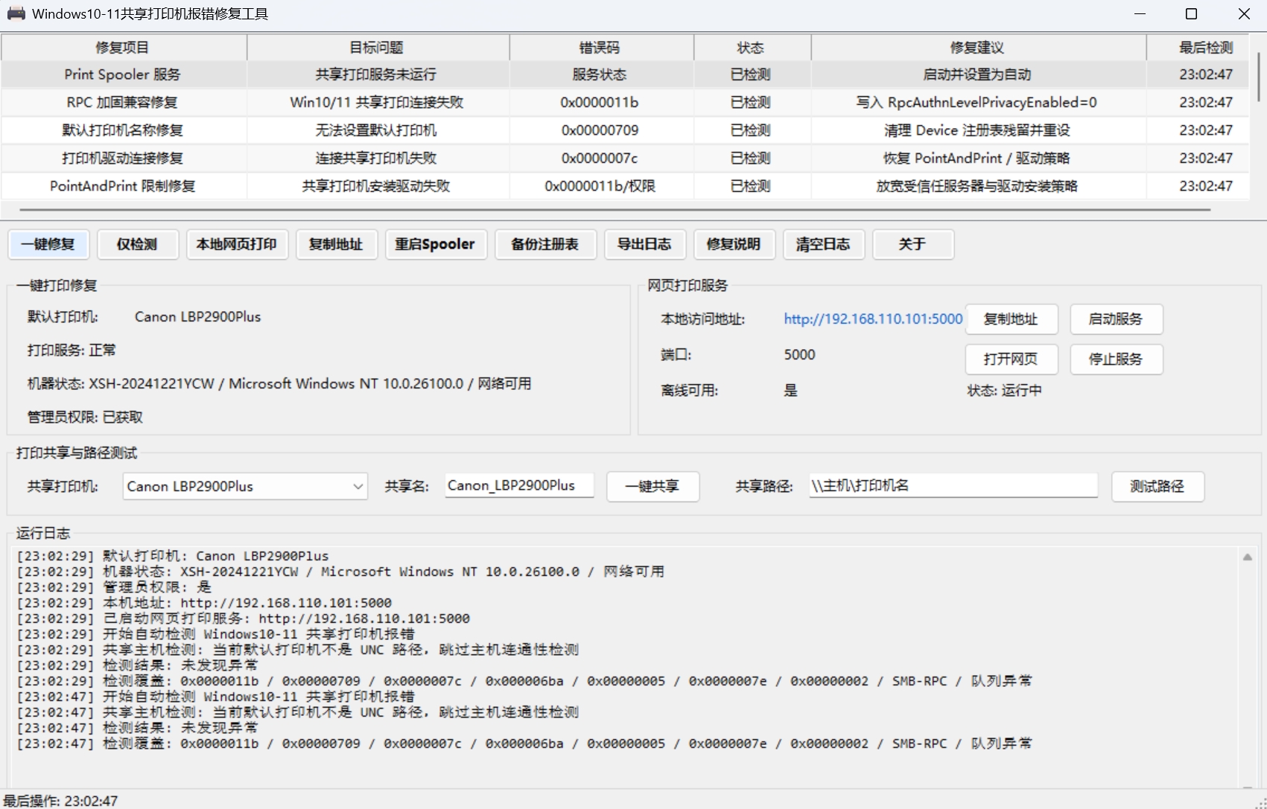This screenshot has width=1267, height=809.
Task: Select the RPC 加固兼容修复 row
Action: tap(626, 103)
